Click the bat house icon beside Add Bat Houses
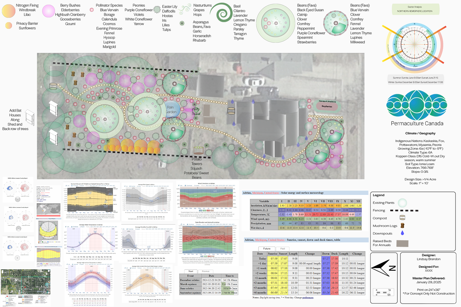 (30, 118)
